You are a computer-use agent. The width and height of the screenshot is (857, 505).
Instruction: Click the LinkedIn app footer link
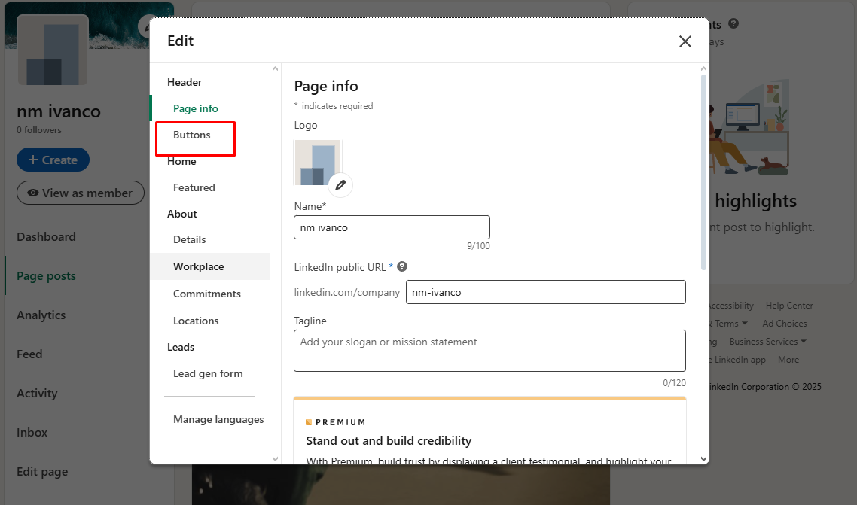click(739, 360)
